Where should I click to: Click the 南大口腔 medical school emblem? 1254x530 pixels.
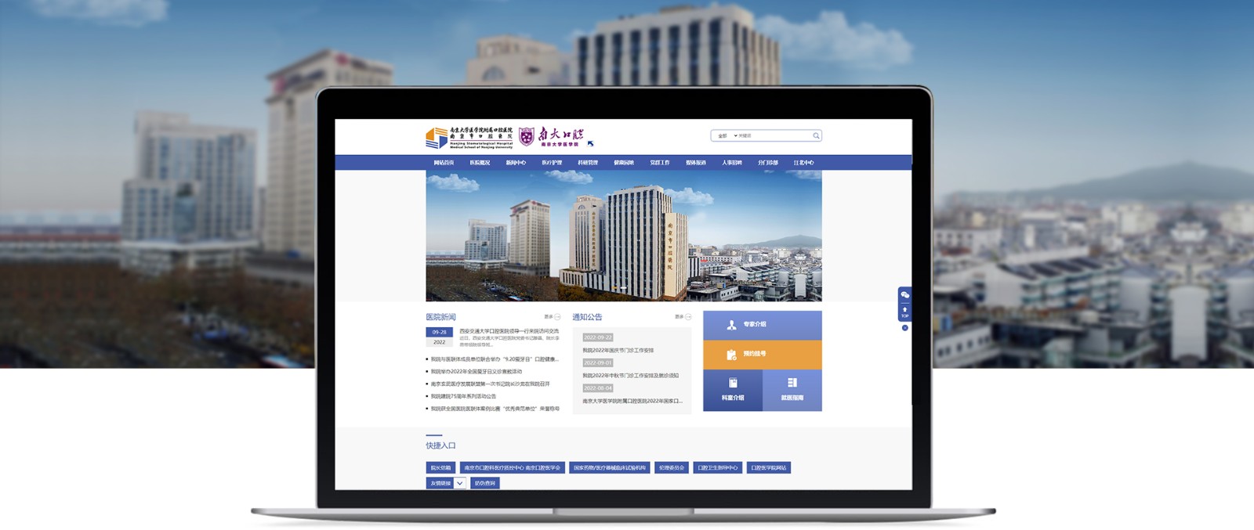[551, 137]
